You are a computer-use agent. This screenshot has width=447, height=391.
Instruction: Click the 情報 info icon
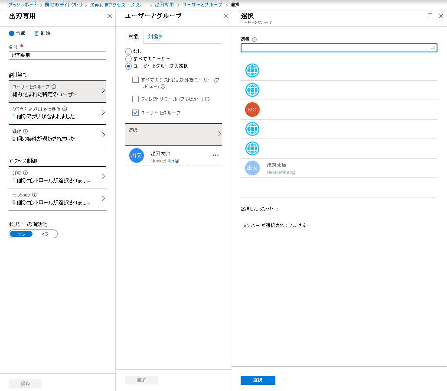coord(11,33)
